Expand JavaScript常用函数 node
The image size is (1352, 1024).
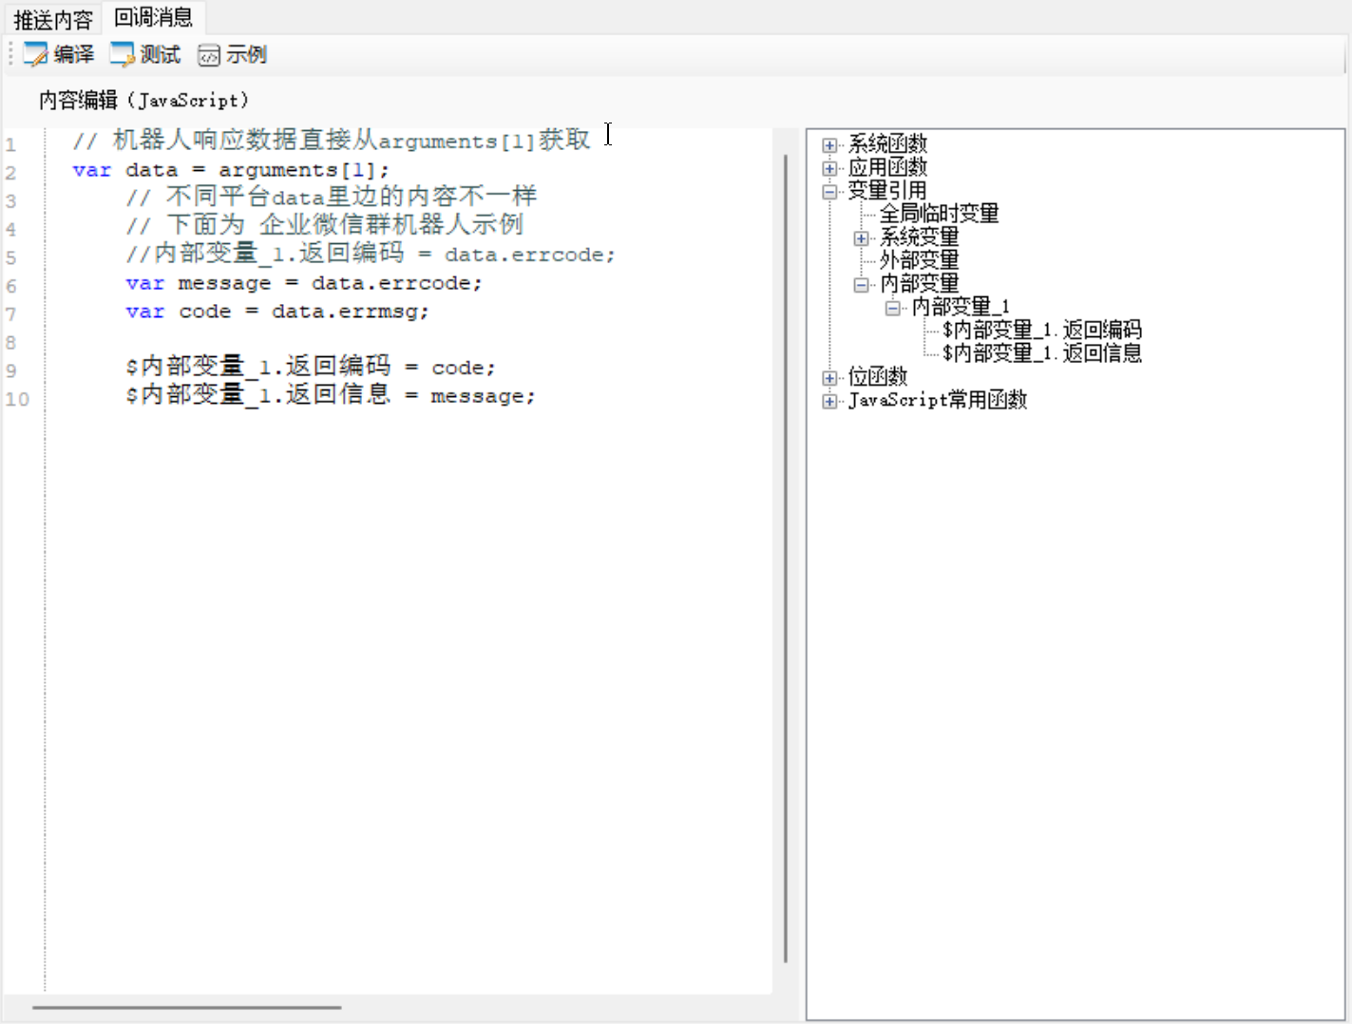[829, 401]
